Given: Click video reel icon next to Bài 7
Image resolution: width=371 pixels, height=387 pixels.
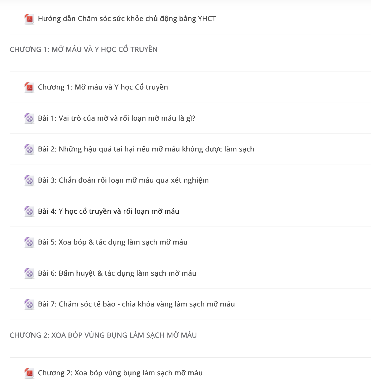Looking at the screenshot, I should click(x=29, y=304).
